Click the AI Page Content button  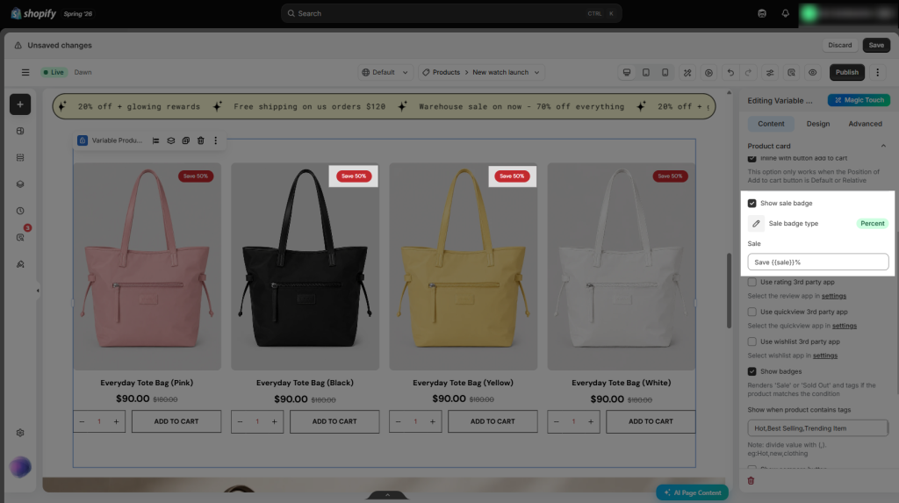[x=692, y=492]
